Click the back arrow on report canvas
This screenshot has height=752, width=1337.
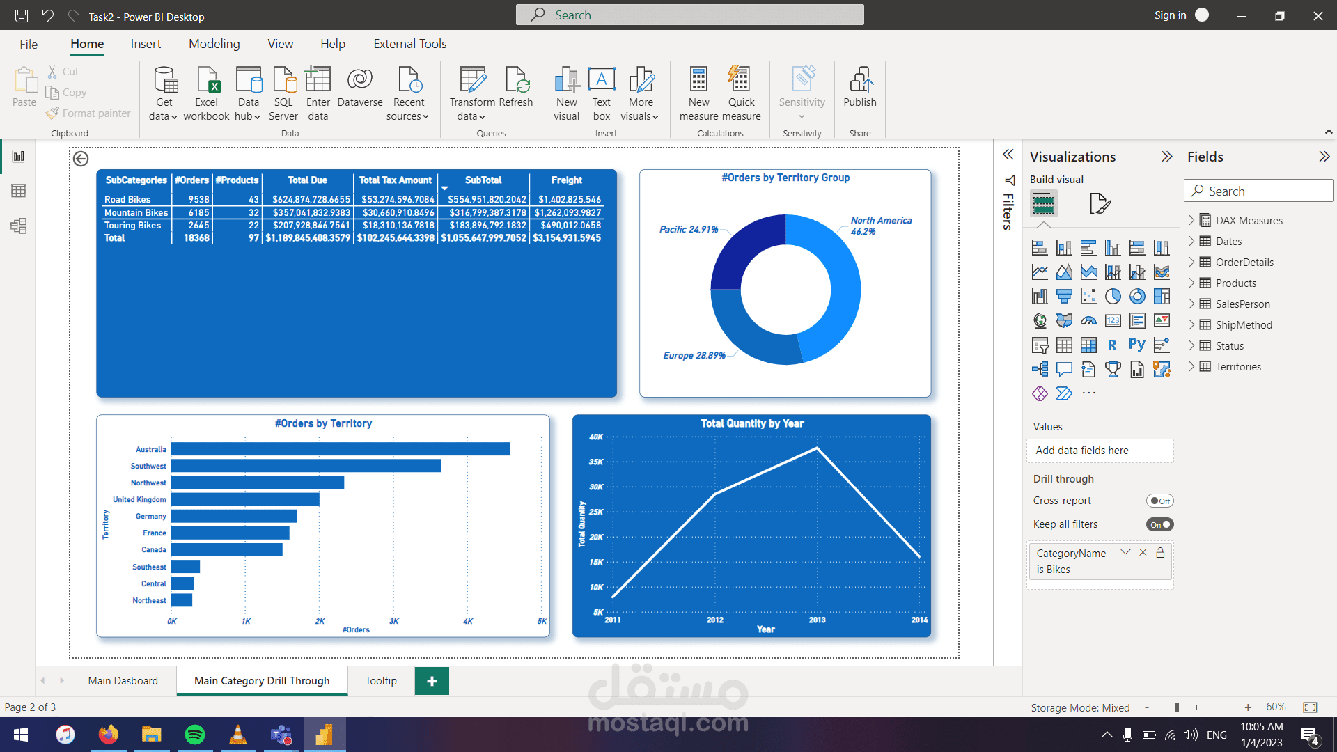(x=81, y=159)
